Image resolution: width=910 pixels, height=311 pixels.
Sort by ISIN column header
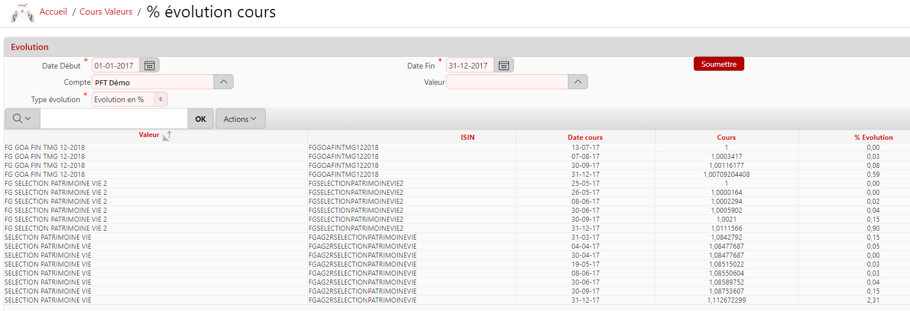(x=467, y=138)
